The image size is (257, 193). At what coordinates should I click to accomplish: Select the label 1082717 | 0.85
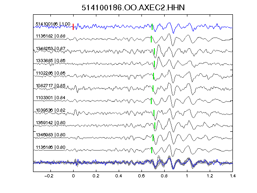(50, 85)
